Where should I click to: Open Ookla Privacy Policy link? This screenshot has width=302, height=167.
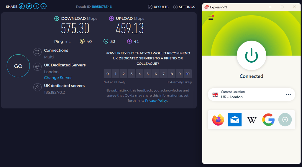156,101
